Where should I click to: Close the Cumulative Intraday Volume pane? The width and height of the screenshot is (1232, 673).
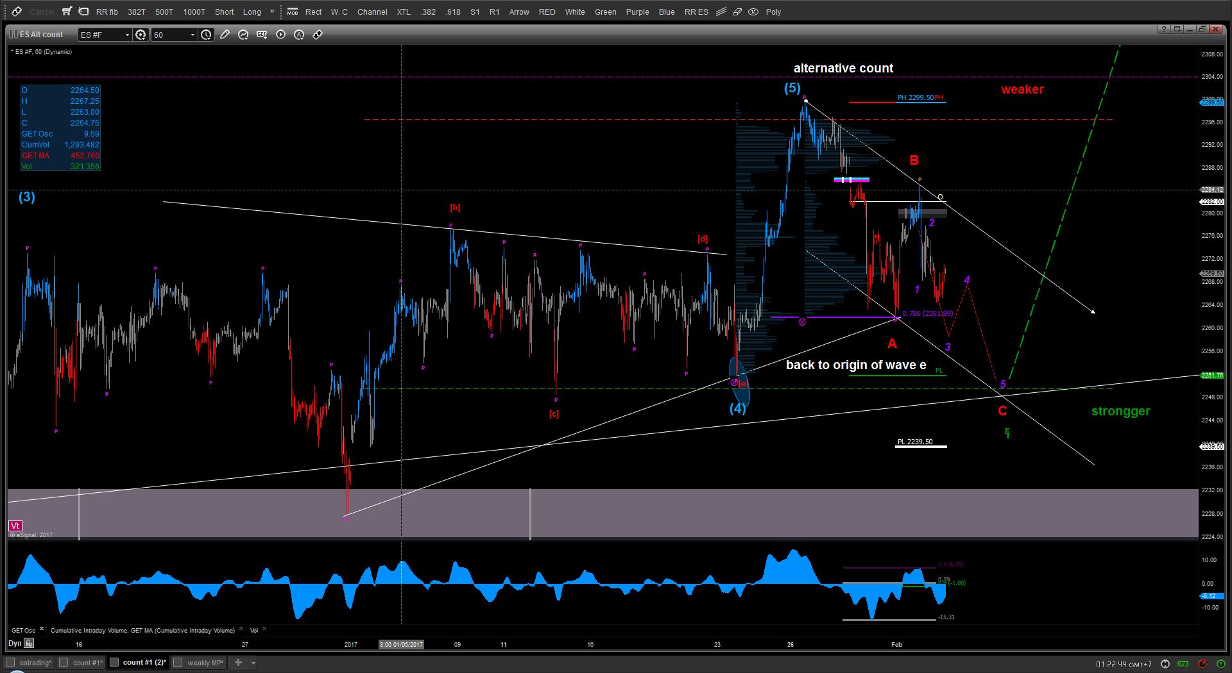[241, 629]
